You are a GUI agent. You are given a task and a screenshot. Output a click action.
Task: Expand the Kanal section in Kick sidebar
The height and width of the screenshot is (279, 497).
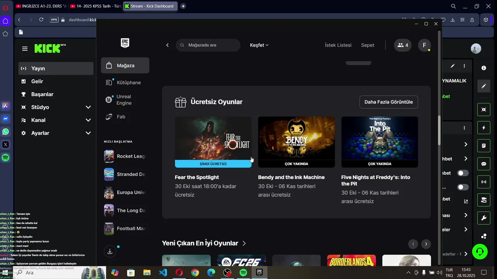point(88,120)
